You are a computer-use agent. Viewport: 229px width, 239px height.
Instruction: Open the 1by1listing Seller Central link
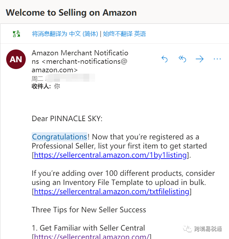tap(110, 155)
